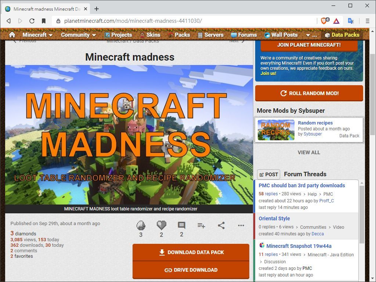
Task: View the 58 replies link
Action: point(268,194)
